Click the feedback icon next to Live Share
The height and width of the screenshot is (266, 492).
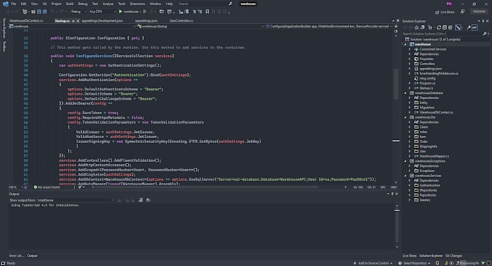coord(462,12)
